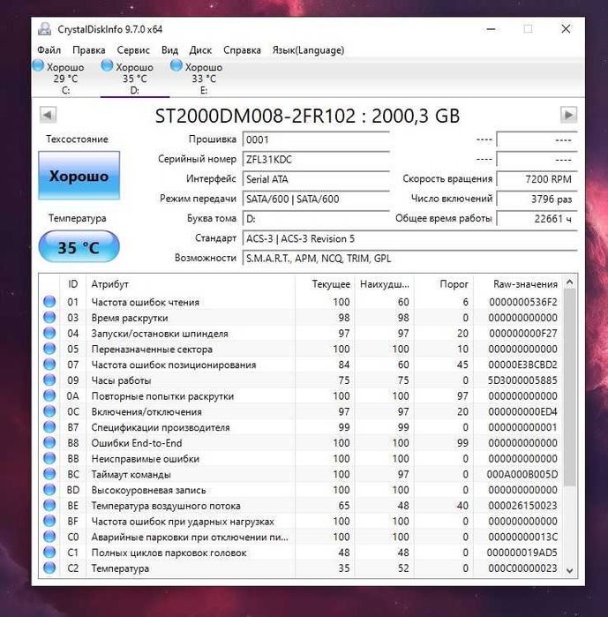Open the Правка menu
The width and height of the screenshot is (608, 617).
point(89,50)
